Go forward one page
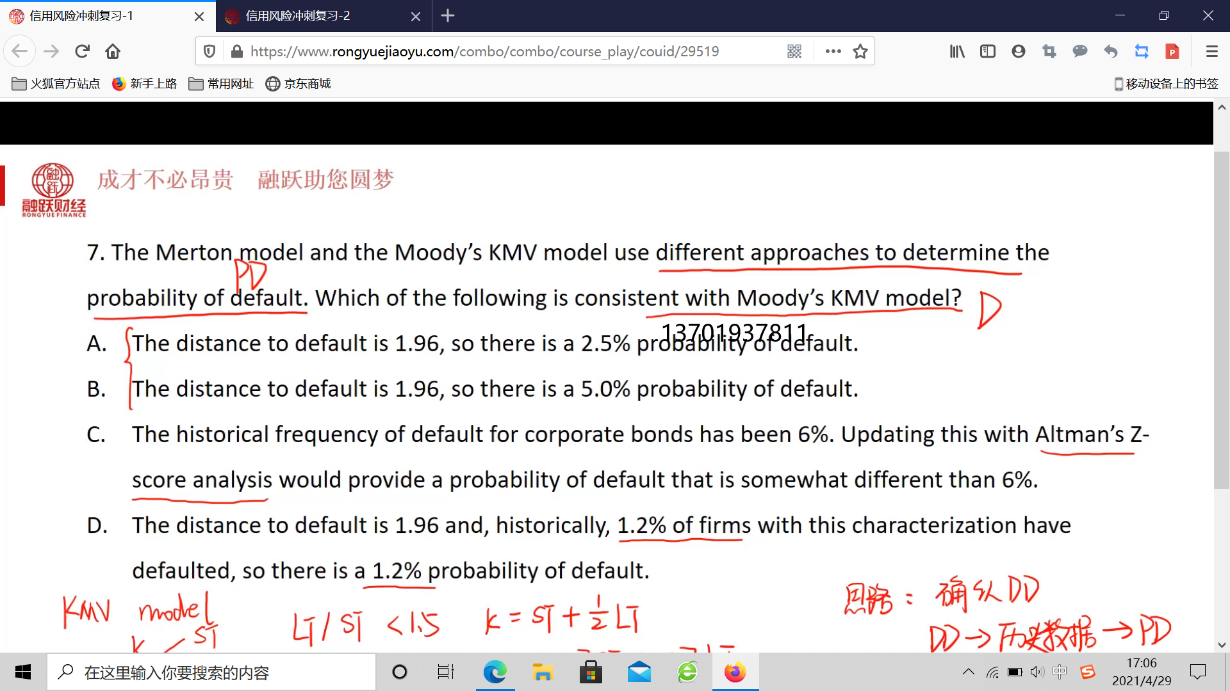The width and height of the screenshot is (1230, 691). click(x=51, y=51)
